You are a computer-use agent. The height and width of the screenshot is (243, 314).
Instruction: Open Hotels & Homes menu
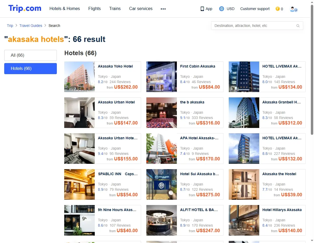click(65, 9)
